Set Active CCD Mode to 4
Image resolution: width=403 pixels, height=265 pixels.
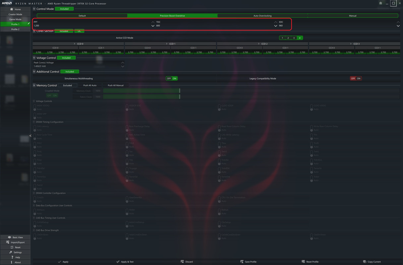[300, 38]
